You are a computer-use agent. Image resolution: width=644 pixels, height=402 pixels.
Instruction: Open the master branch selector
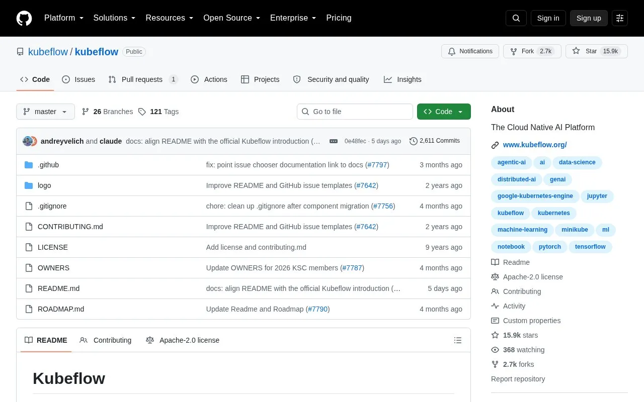pos(45,112)
